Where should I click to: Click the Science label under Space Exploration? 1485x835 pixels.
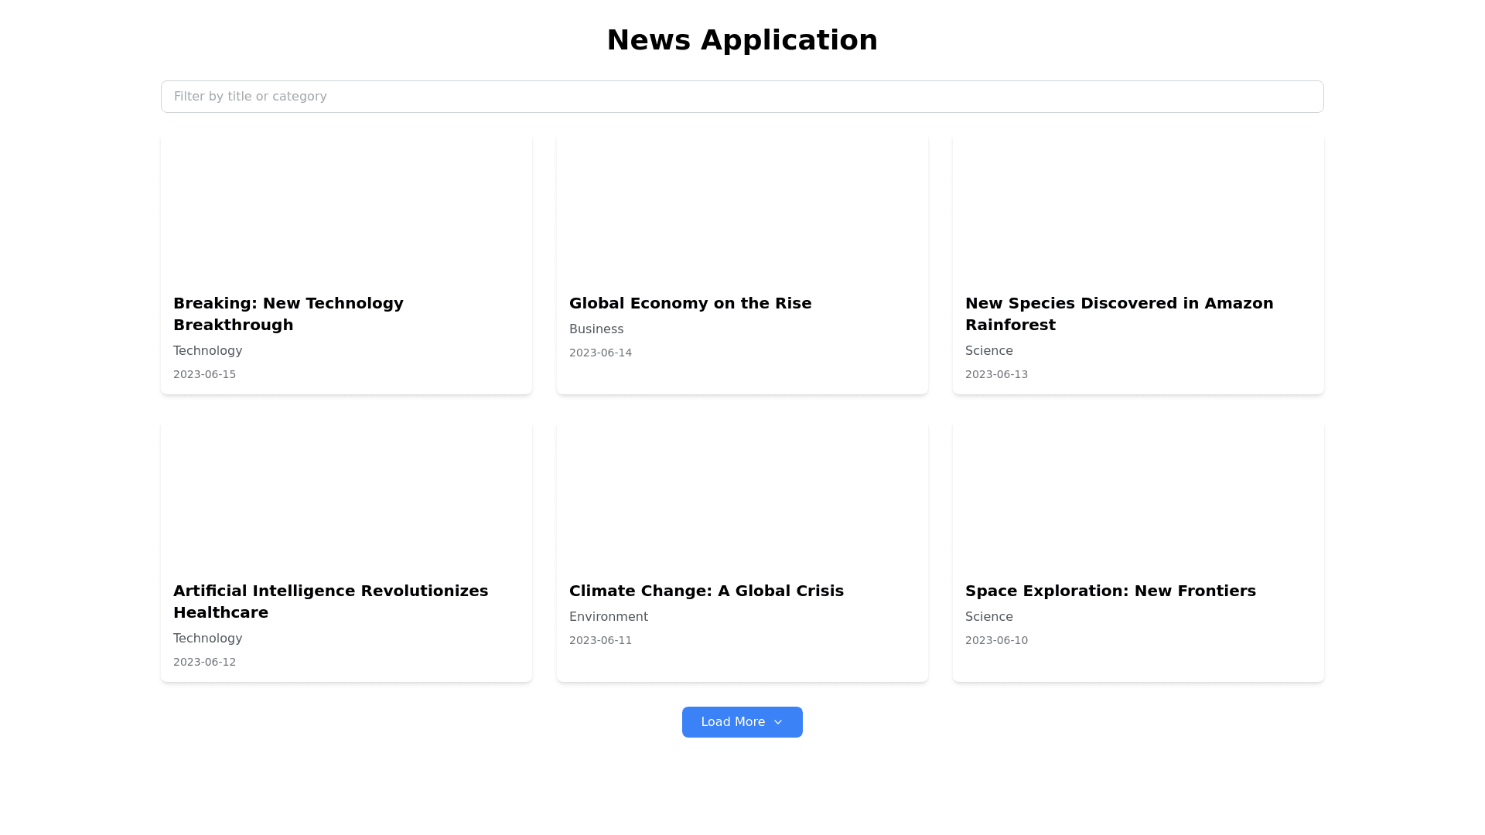tap(988, 617)
